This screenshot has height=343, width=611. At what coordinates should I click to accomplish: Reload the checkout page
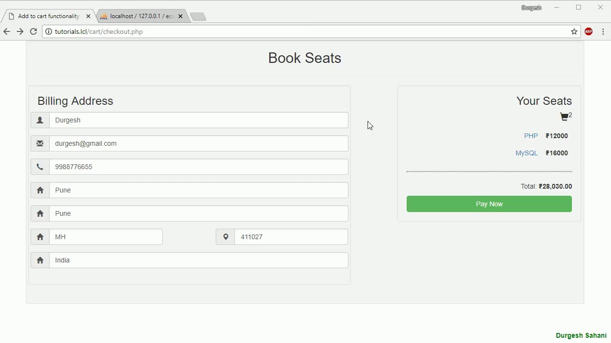click(33, 31)
